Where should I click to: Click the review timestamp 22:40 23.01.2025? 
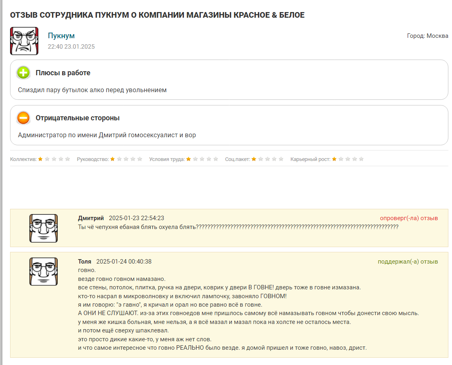[x=71, y=47]
